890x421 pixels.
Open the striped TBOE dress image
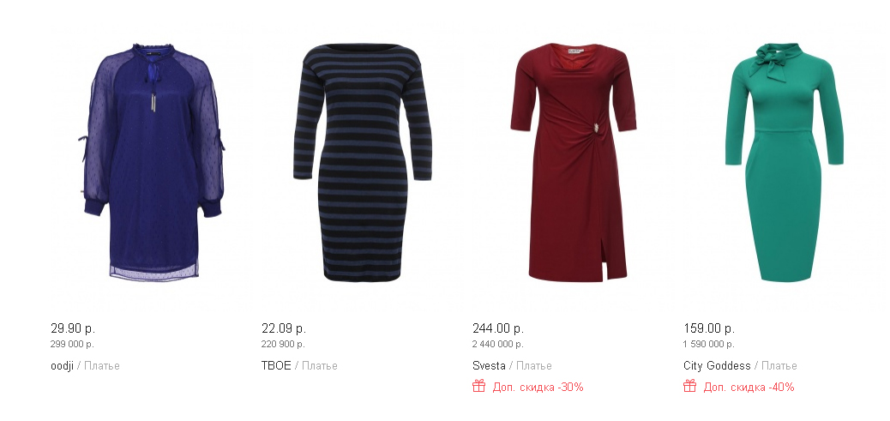tap(363, 163)
